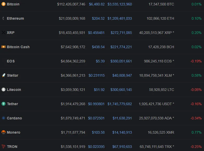This screenshot has width=204, height=151.
Task: Select EOS change -0.19%
Action: 196,61
